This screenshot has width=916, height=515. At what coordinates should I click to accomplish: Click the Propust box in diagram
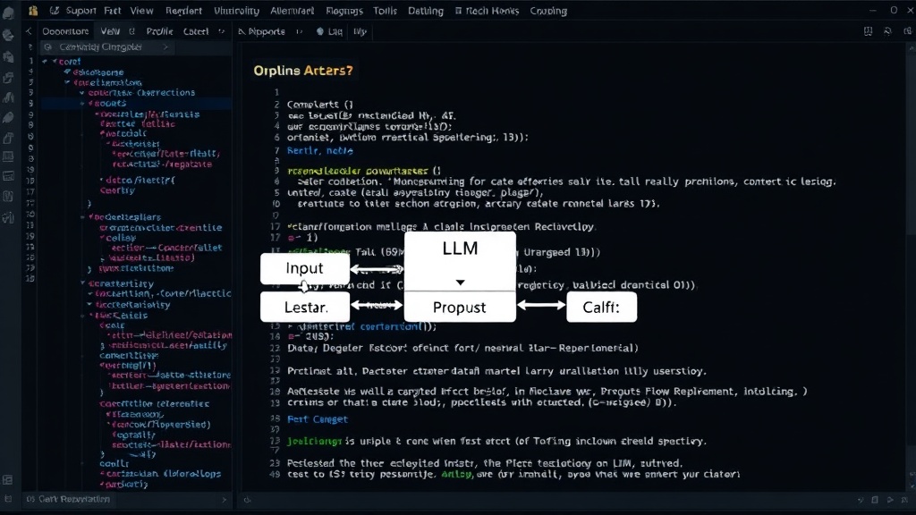pyautogui.click(x=460, y=308)
